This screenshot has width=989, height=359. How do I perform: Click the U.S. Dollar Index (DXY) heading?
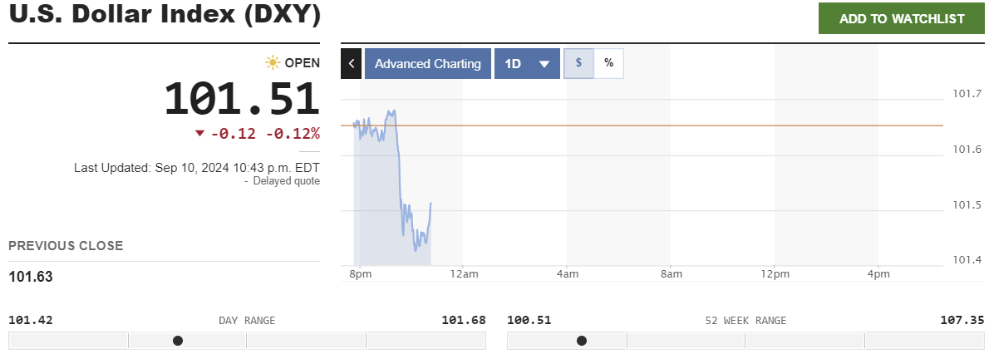click(165, 17)
